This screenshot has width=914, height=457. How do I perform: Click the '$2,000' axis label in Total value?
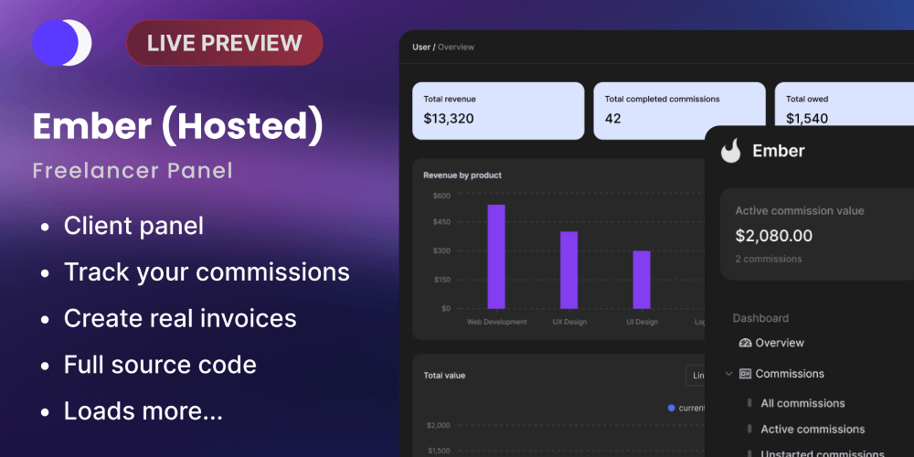[x=439, y=425]
